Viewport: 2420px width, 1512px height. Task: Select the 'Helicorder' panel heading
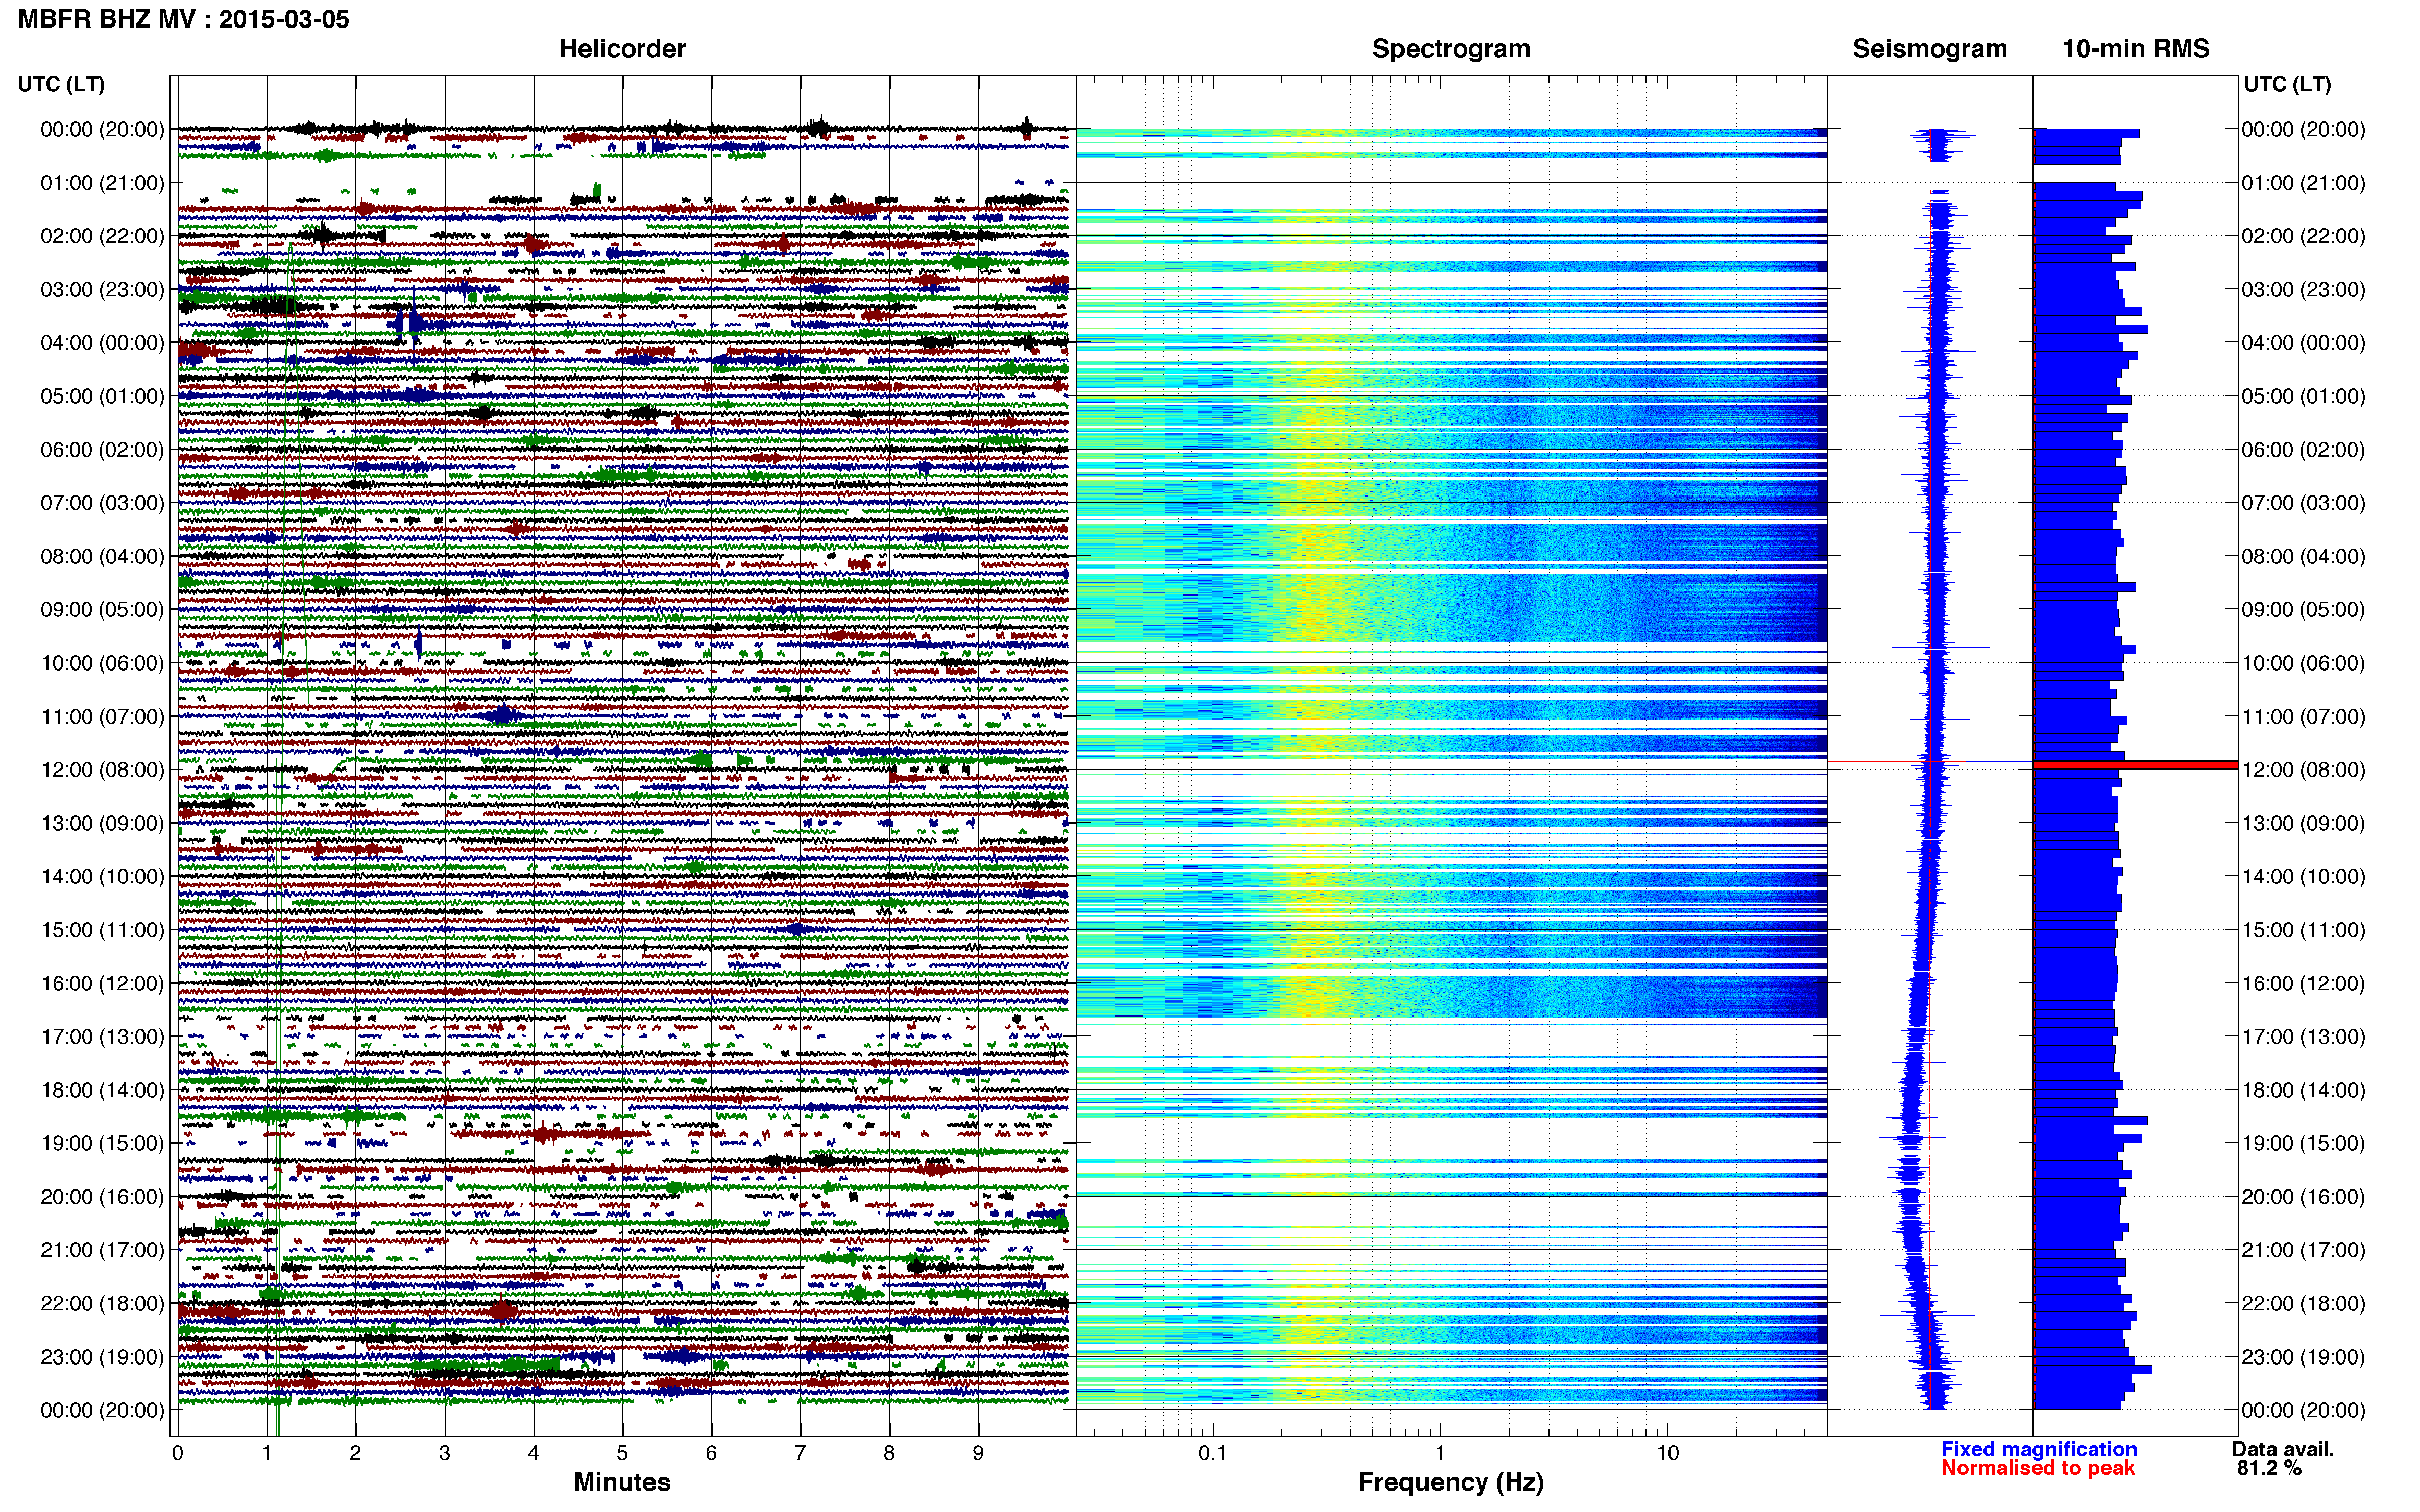tap(621, 49)
